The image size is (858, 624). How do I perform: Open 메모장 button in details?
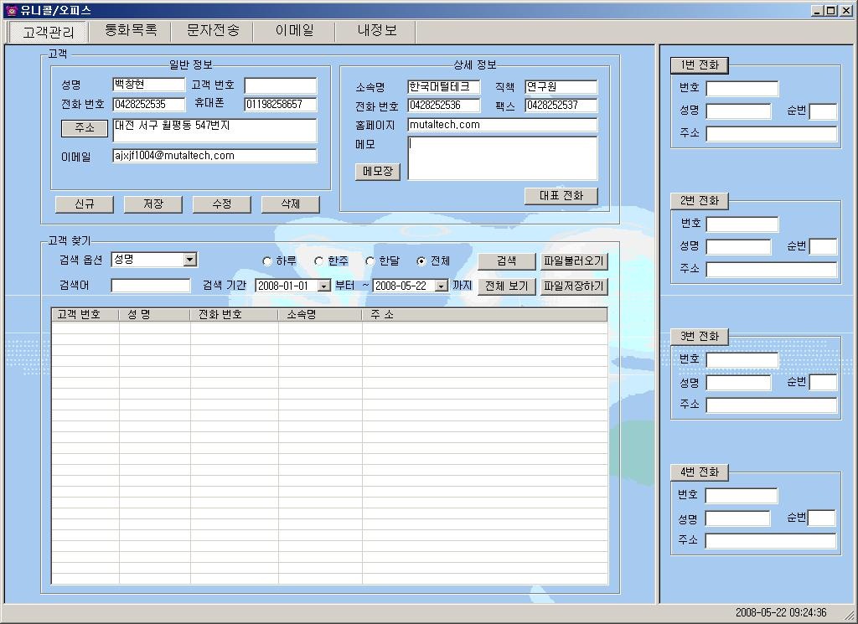tap(378, 172)
